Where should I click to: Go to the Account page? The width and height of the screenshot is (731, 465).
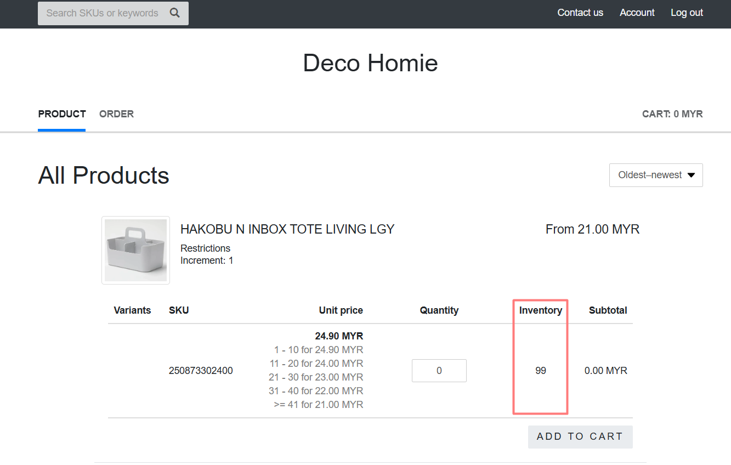coord(637,13)
